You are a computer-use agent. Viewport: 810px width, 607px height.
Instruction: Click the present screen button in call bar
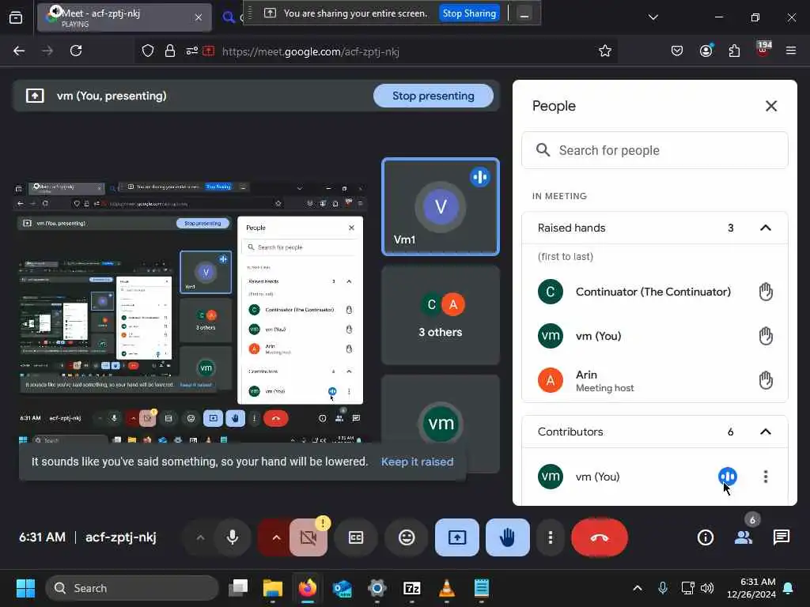[x=457, y=537]
